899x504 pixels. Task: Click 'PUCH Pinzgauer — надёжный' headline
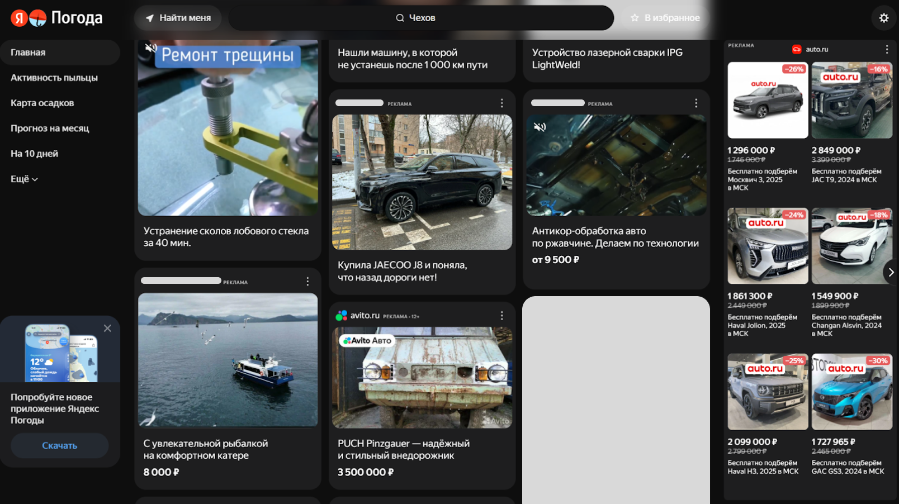tap(404, 449)
